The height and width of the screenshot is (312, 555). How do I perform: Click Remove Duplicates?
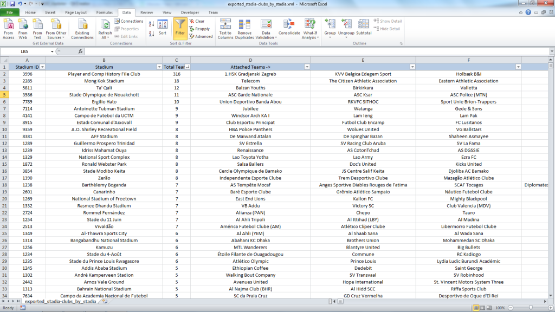click(x=244, y=29)
